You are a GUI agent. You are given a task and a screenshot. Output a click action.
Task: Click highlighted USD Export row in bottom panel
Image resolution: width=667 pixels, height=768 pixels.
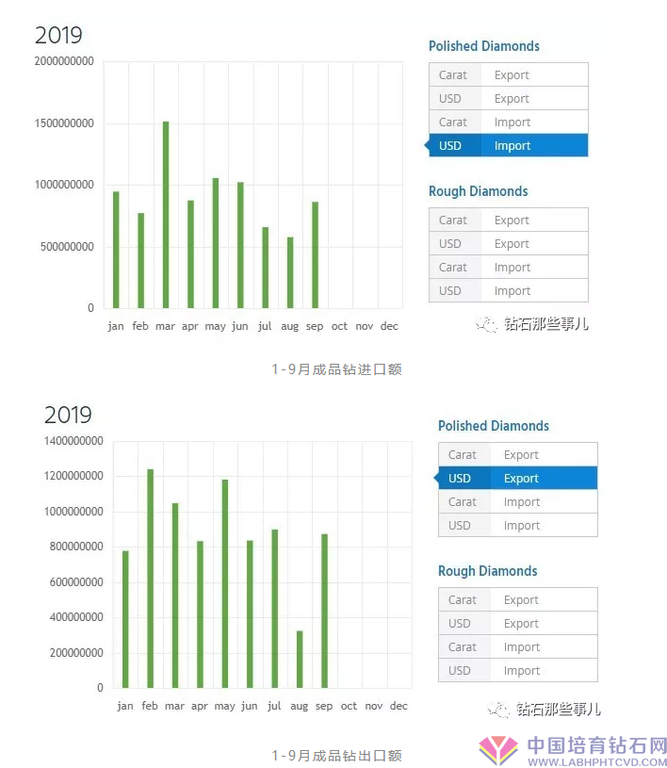[517, 478]
